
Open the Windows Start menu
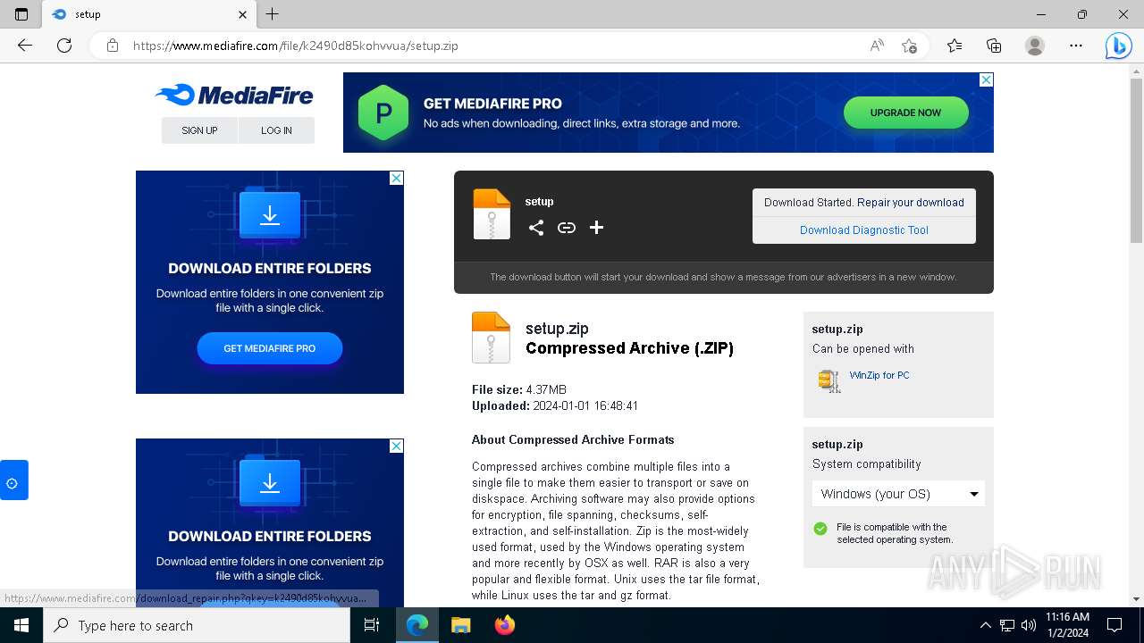coord(21,625)
